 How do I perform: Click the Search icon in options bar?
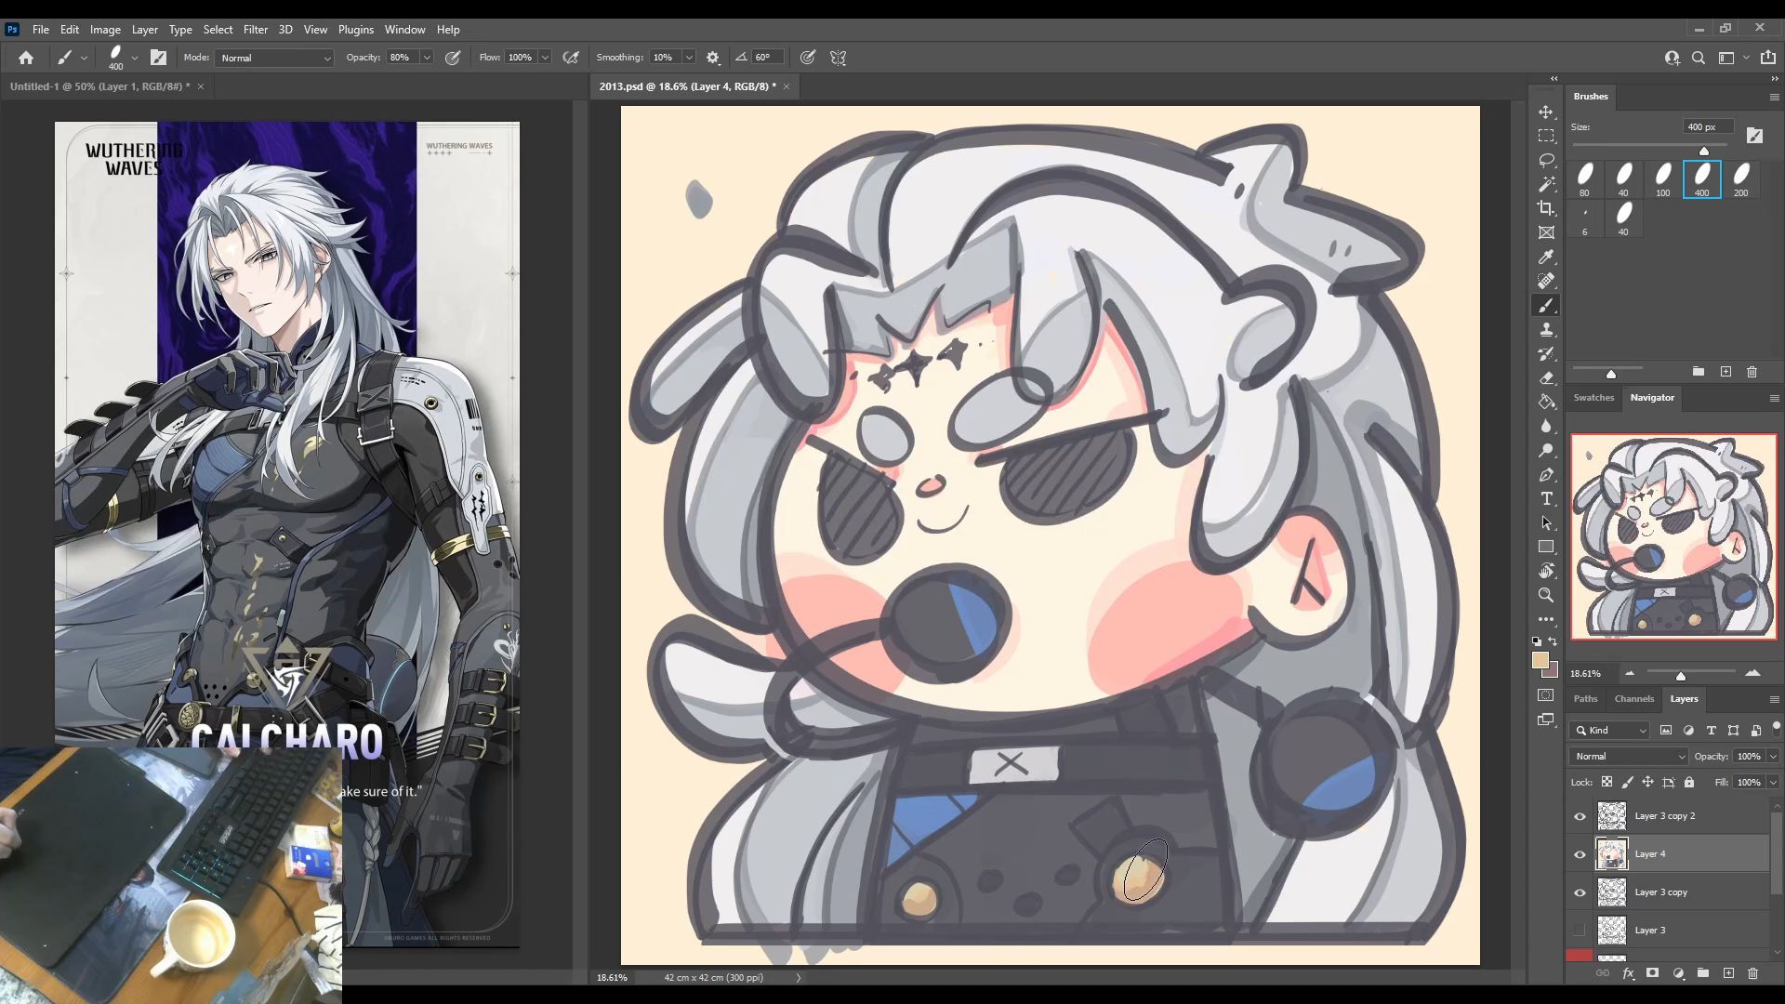[1699, 58]
